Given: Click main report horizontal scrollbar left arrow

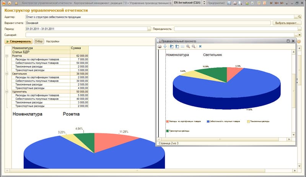Looking at the screenshot, I should pos(7,171).
